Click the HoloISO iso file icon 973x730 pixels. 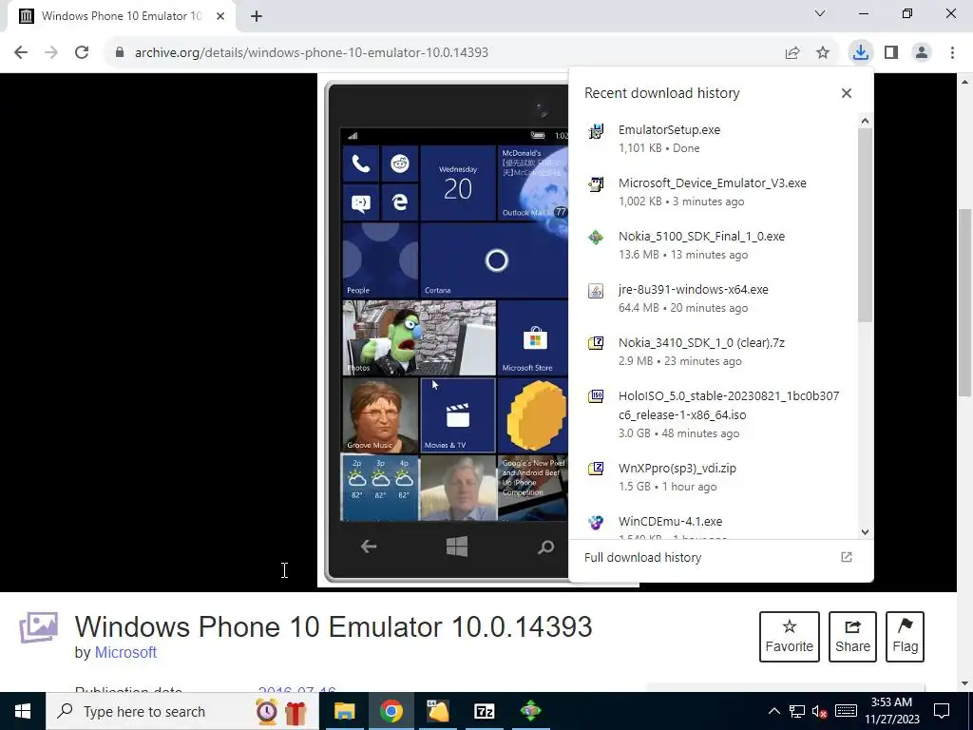(596, 396)
